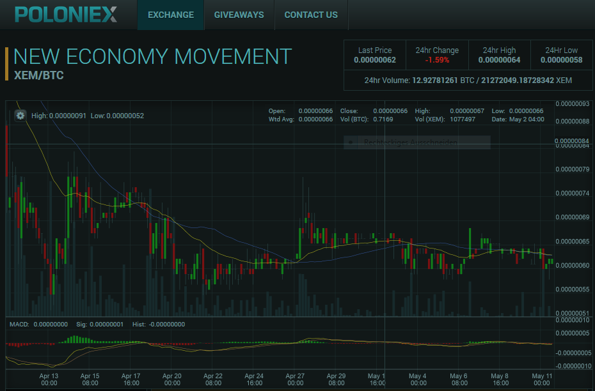
Task: Click the Apr 24 16:00 time axis label
Action: pos(254,379)
